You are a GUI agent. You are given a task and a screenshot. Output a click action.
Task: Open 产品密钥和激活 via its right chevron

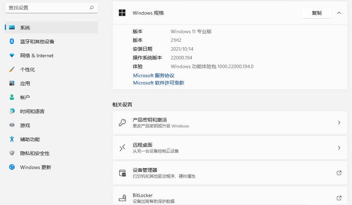(339, 123)
